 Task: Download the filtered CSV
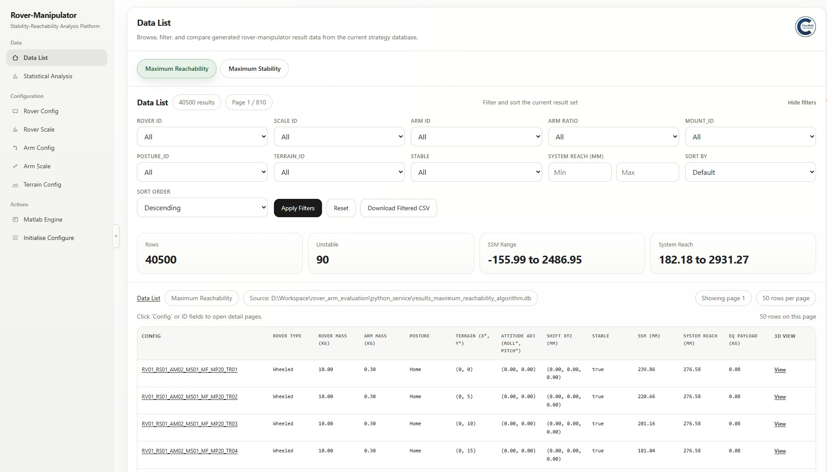(398, 208)
